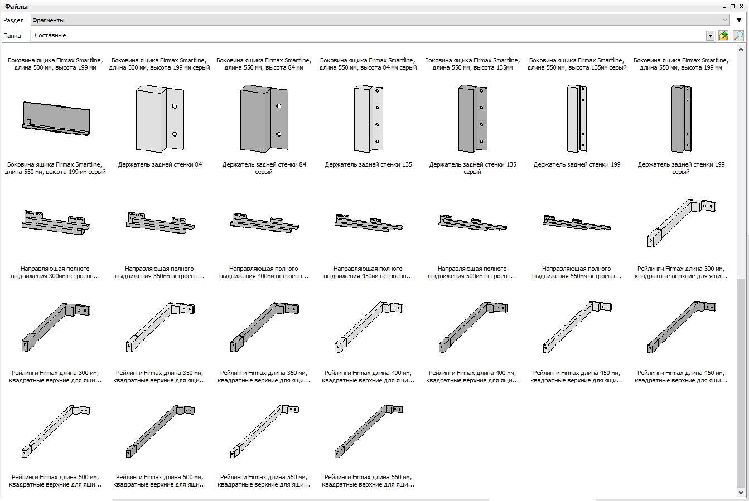Pick Держатель задней стенки 84 серый thumbnail
The width and height of the screenshot is (749, 501).
[x=264, y=118]
